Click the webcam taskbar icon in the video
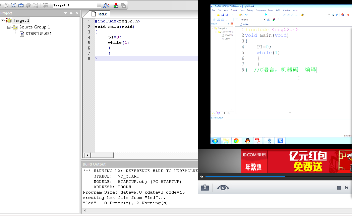This screenshot has width=352, height=216. click(x=269, y=141)
